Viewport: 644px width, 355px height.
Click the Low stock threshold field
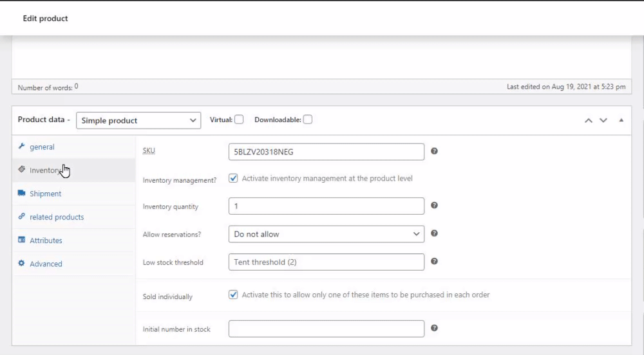327,262
